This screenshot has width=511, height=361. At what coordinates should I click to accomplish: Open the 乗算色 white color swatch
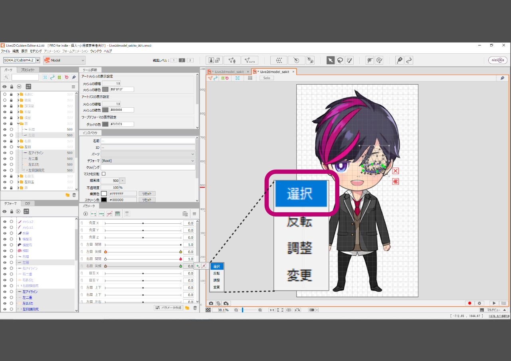click(x=104, y=193)
